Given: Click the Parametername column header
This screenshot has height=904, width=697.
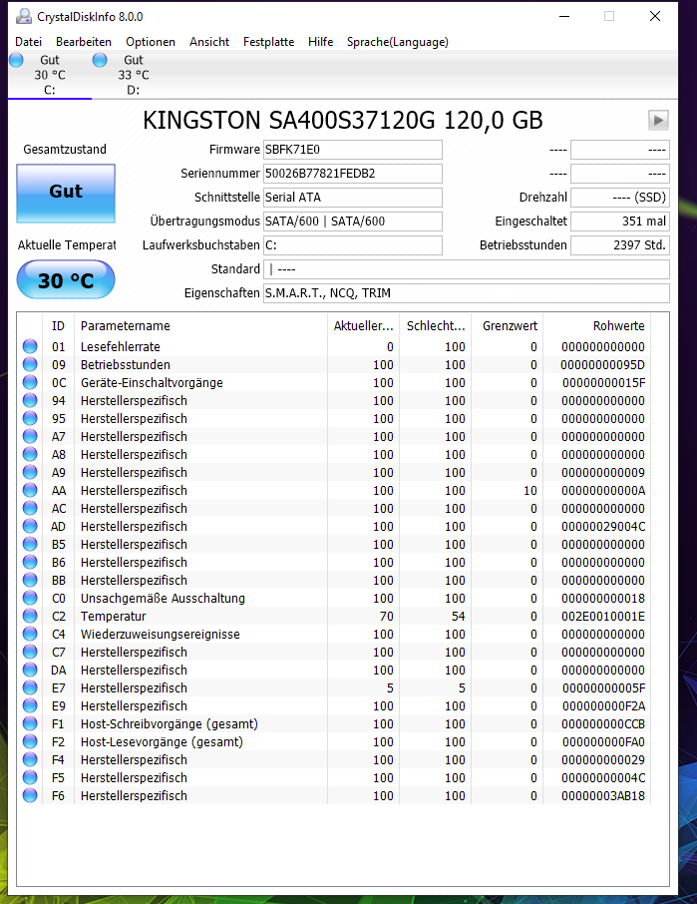Looking at the screenshot, I should click(200, 325).
